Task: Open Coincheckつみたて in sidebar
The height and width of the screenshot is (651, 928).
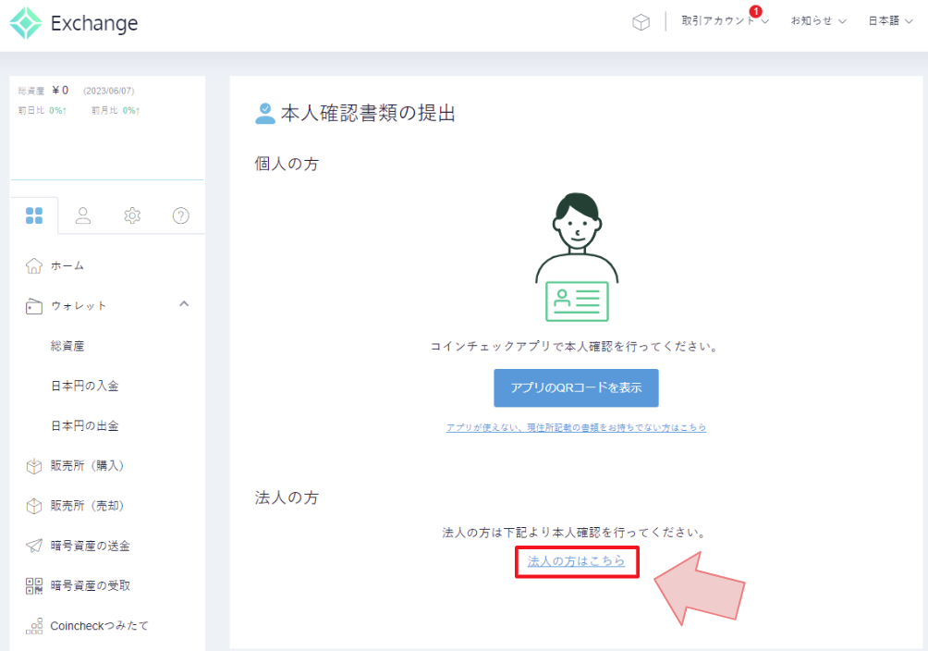Action: 99,626
